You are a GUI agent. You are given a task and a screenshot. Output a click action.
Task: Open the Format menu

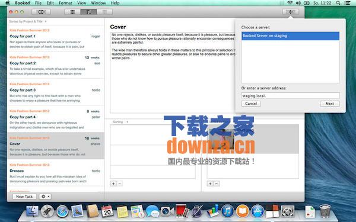(x=65, y=3)
